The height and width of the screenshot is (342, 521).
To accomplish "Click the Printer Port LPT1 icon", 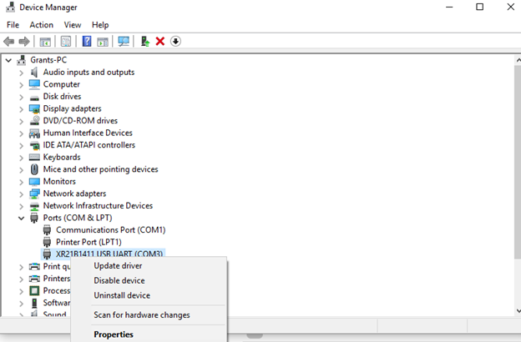I will tap(48, 242).
